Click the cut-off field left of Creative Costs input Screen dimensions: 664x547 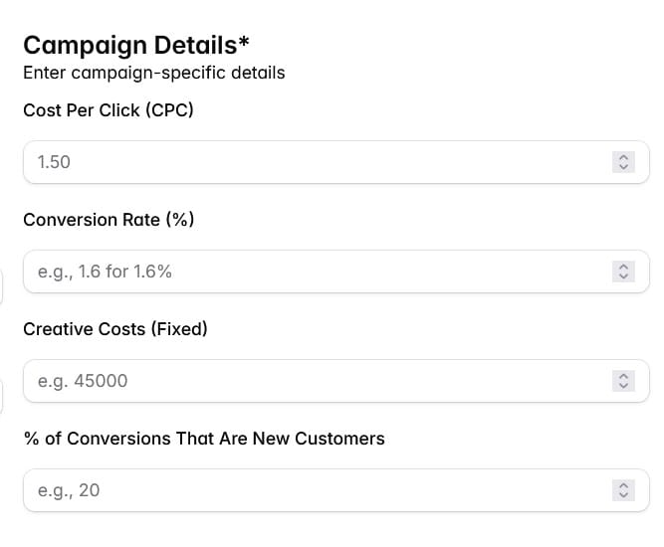tap(2, 396)
